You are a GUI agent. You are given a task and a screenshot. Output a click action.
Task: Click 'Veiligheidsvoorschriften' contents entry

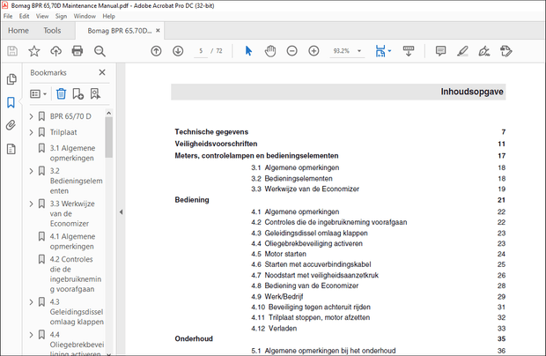coord(216,144)
